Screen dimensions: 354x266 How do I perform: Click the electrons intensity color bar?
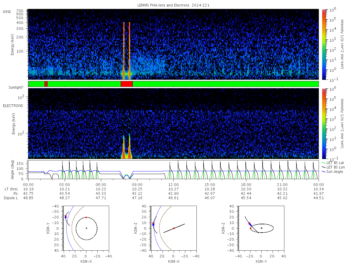[324, 123]
